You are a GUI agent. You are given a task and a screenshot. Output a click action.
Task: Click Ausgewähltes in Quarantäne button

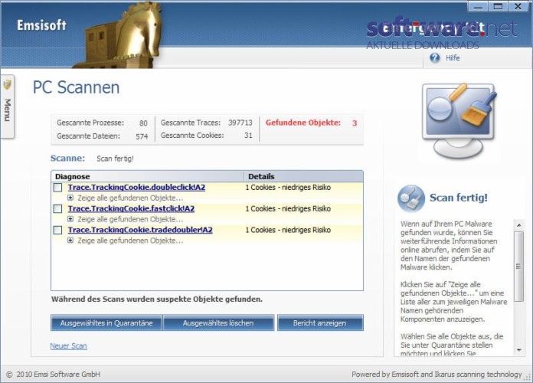coord(106,322)
